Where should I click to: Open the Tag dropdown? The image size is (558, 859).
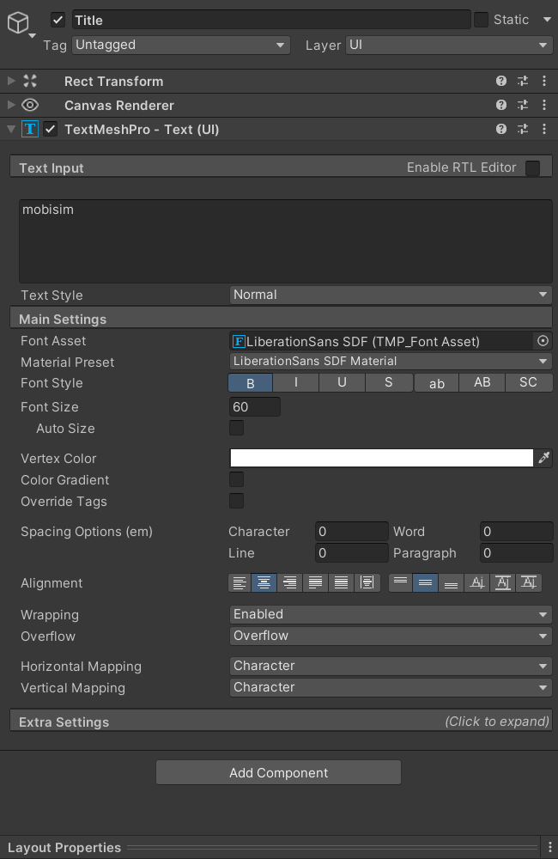pos(181,45)
